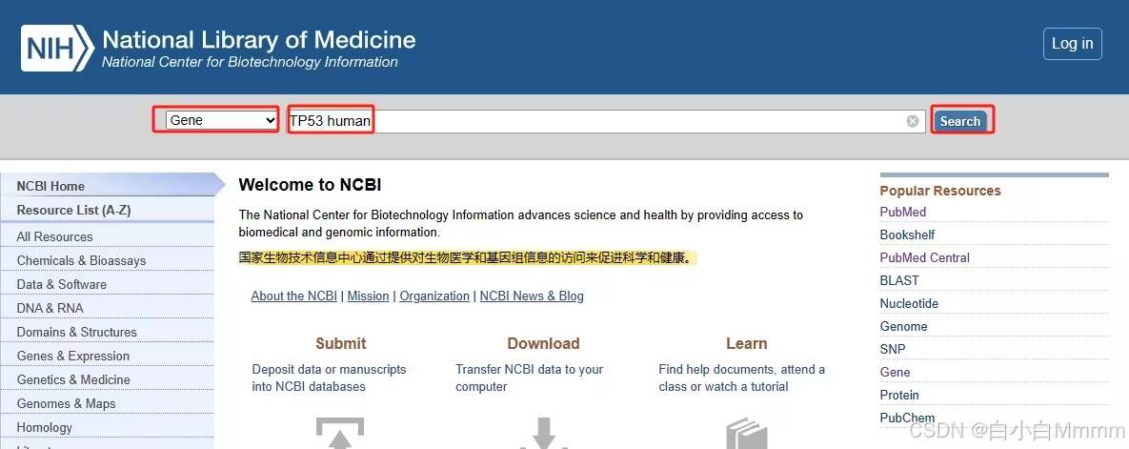This screenshot has height=449, width=1129.
Task: Click the Learn books icon
Action: [747, 434]
